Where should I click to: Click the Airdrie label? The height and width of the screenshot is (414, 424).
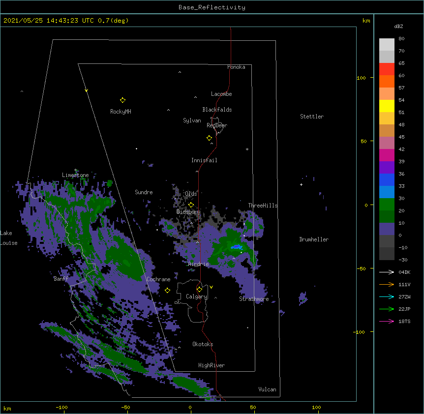click(199, 264)
